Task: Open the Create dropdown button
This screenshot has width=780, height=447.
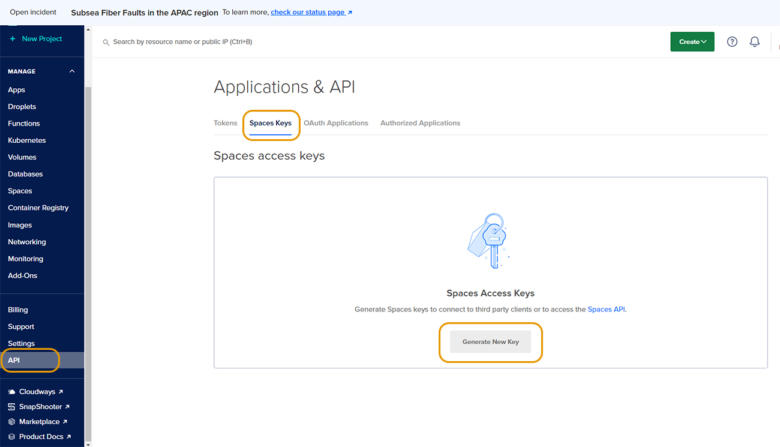Action: click(692, 42)
